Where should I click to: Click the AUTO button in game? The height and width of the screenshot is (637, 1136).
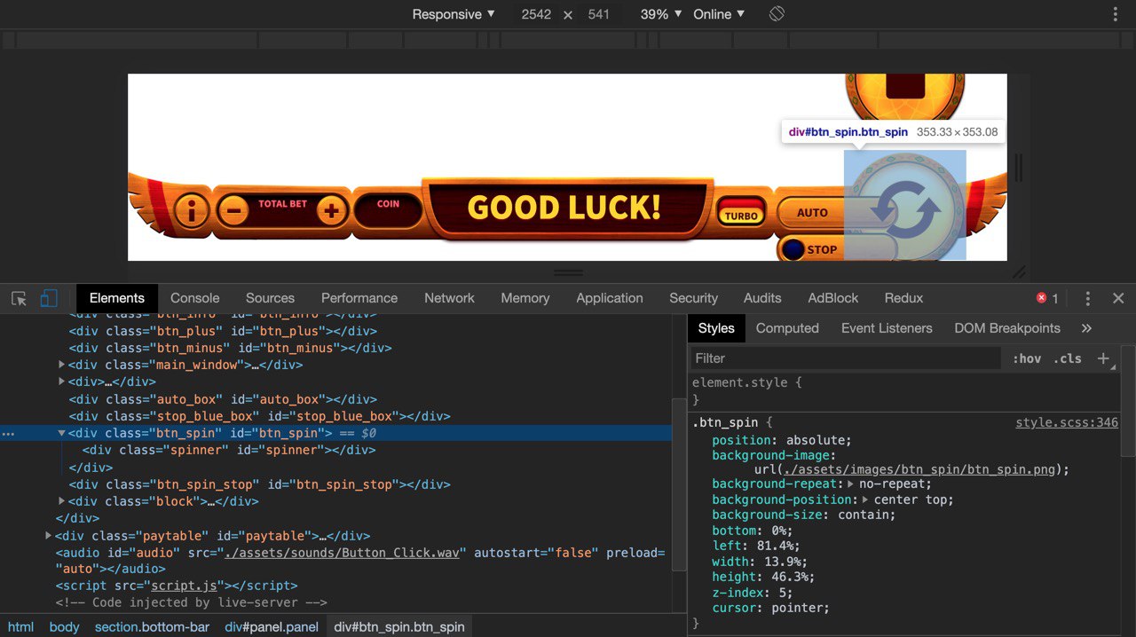[x=811, y=213]
